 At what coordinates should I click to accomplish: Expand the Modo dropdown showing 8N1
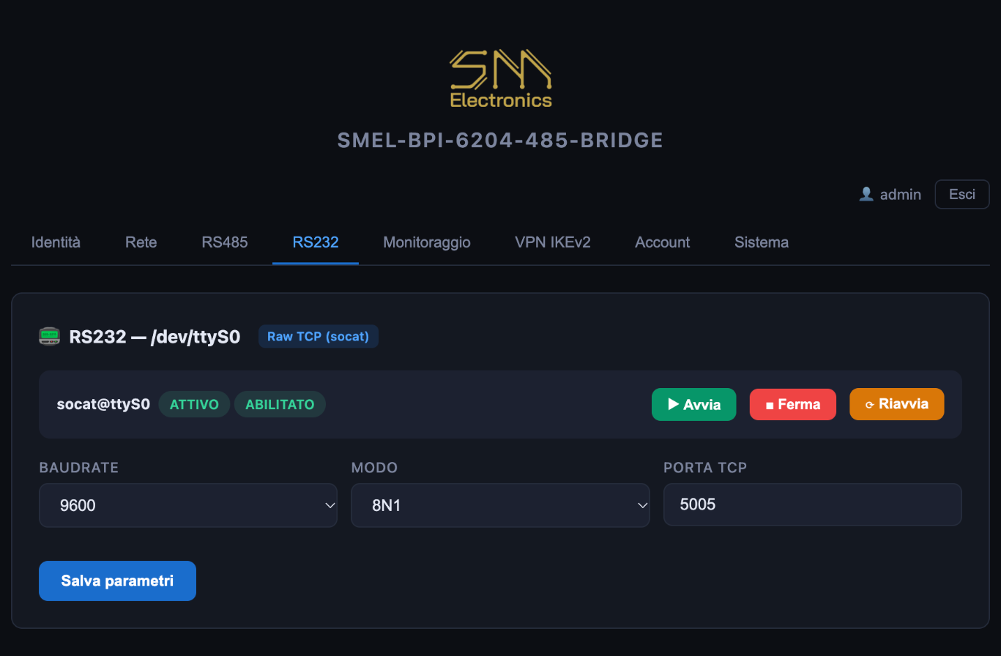click(500, 505)
